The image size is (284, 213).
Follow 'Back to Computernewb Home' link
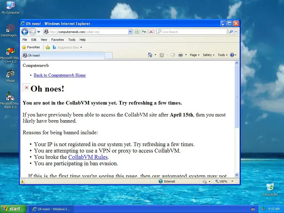click(60, 75)
